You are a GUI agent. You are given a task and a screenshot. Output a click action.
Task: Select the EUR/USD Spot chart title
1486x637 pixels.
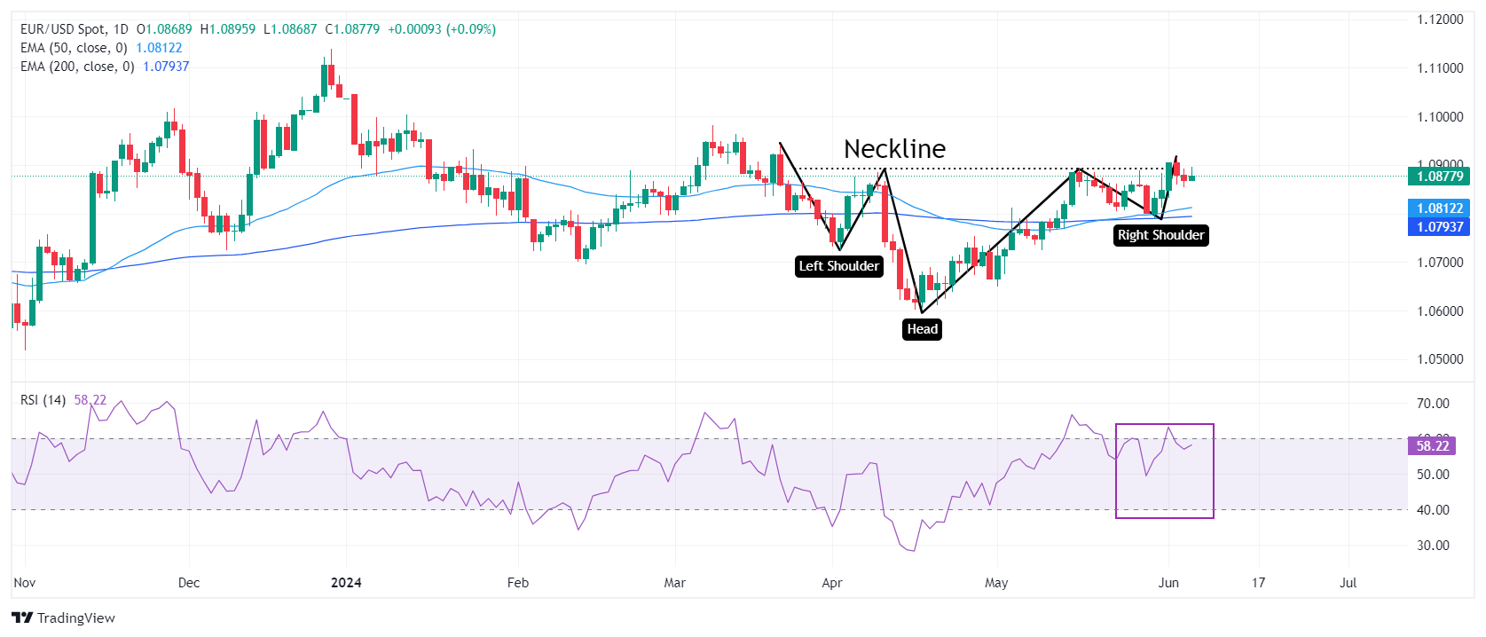[x=75, y=29]
